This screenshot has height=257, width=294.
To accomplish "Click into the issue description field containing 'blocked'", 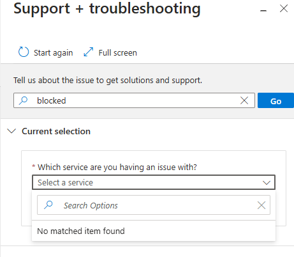I will coord(134,100).
